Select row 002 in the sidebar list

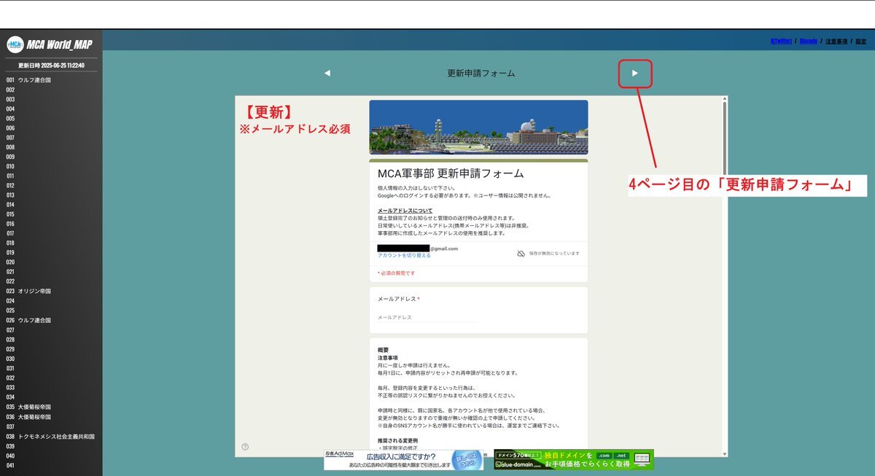[51, 90]
